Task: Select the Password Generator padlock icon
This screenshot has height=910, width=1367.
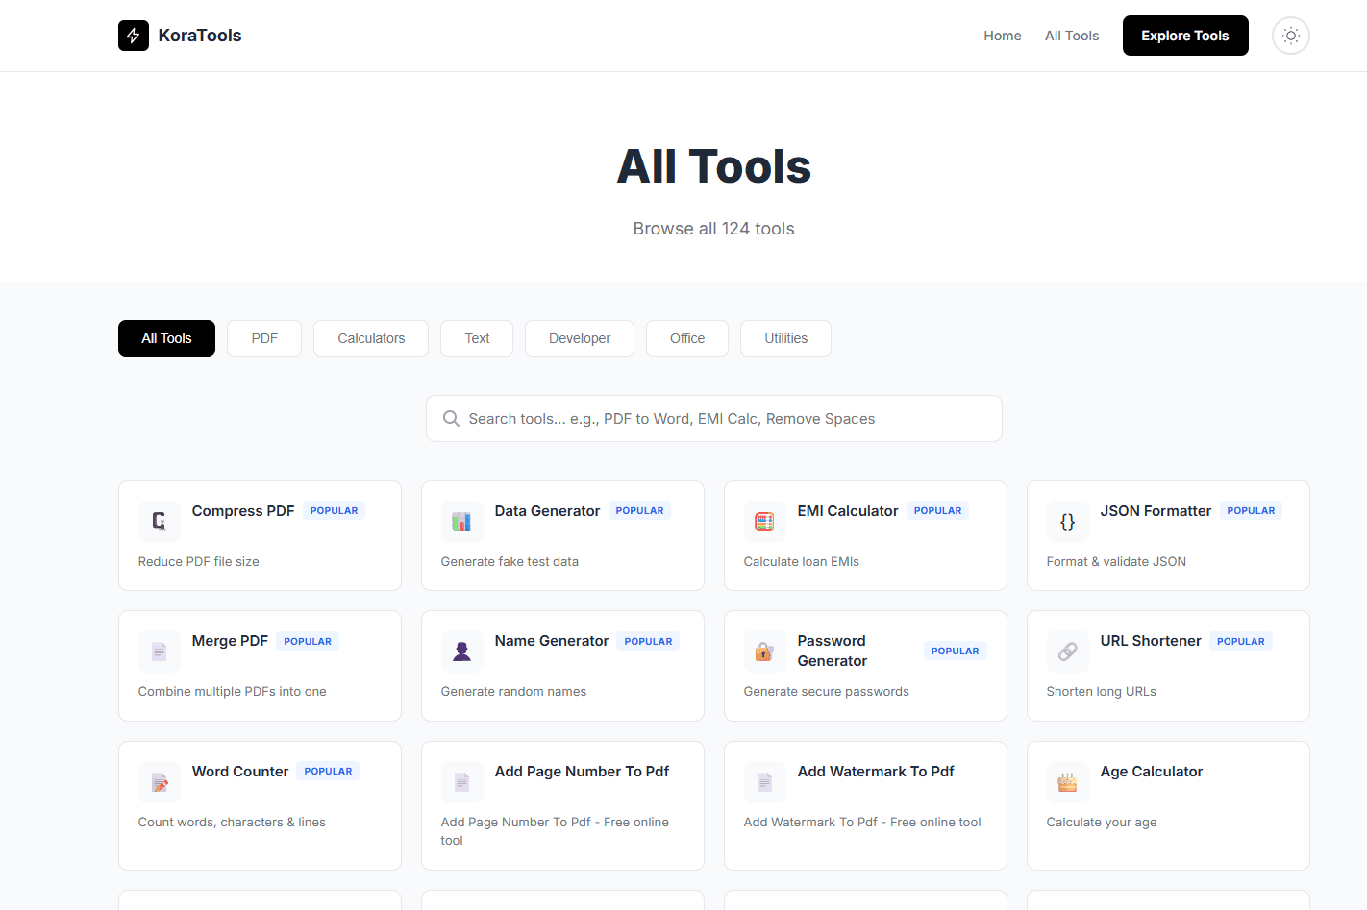Action: (x=764, y=651)
